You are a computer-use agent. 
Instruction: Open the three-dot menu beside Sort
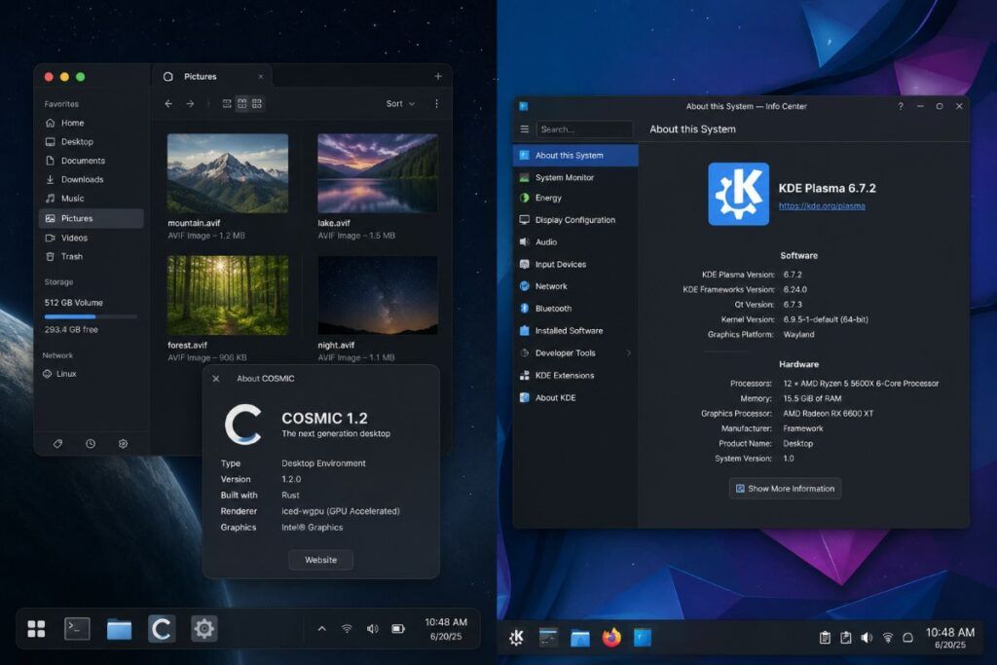[x=436, y=103]
